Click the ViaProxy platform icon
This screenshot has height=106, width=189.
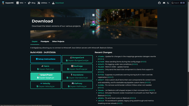click(73, 84)
